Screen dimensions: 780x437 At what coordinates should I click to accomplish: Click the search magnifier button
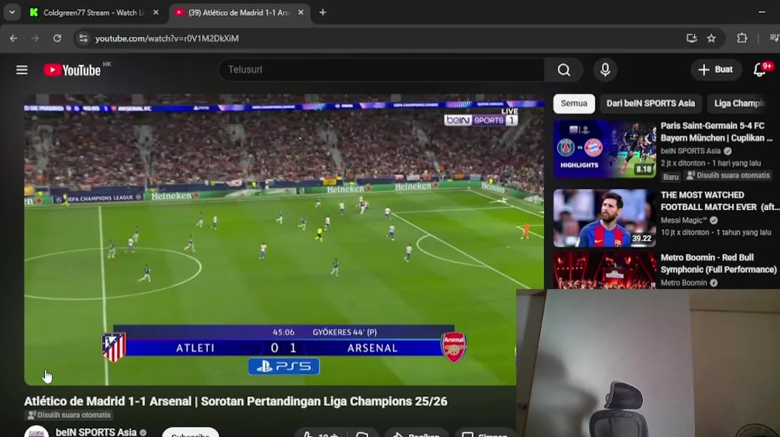click(x=564, y=70)
